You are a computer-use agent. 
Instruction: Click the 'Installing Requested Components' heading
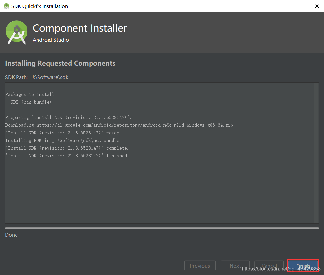click(60, 63)
